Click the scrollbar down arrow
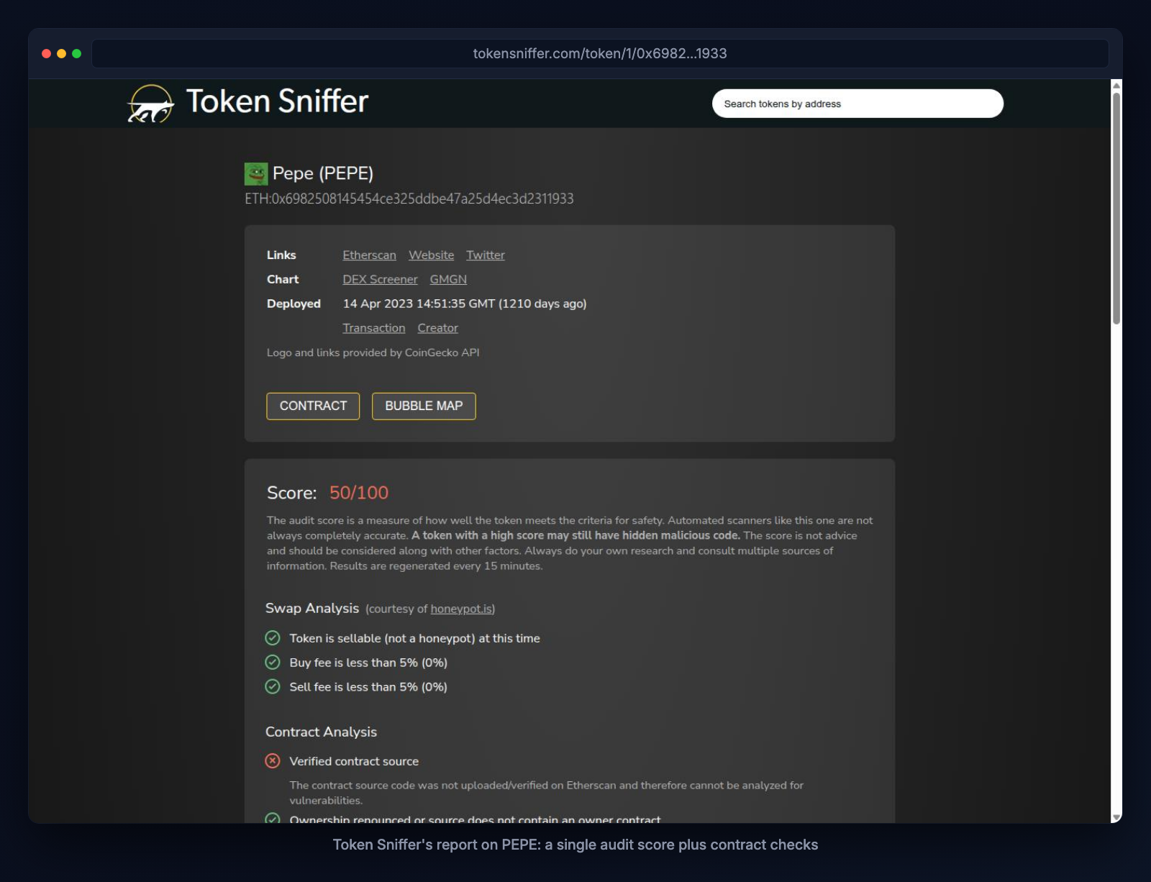This screenshot has width=1151, height=882. [1116, 818]
